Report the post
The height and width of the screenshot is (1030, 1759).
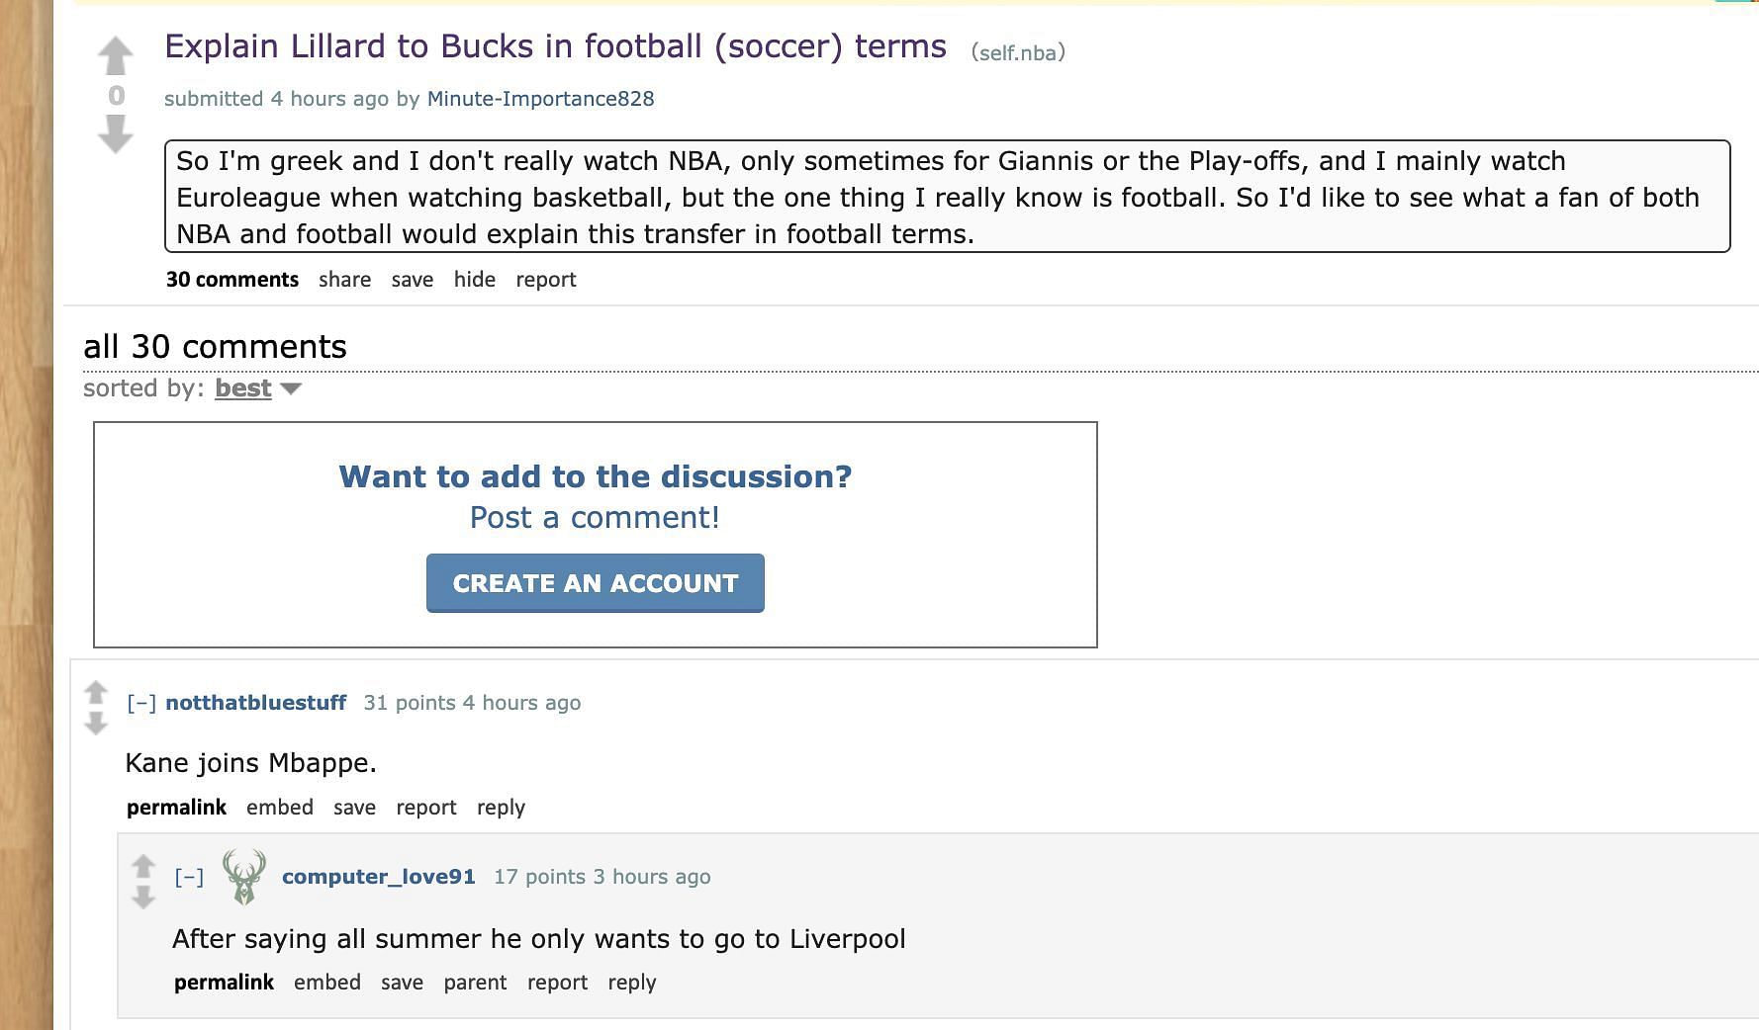click(x=546, y=280)
